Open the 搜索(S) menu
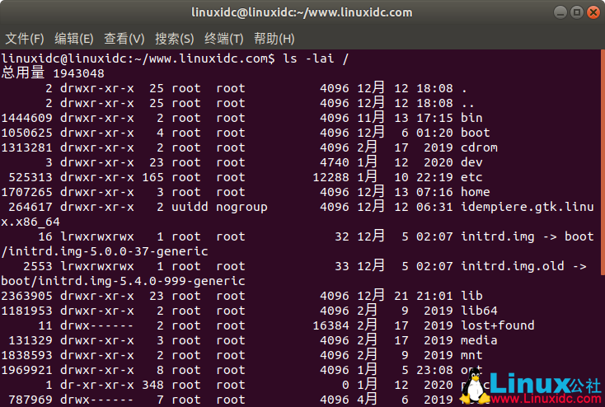605x407 pixels. click(174, 39)
